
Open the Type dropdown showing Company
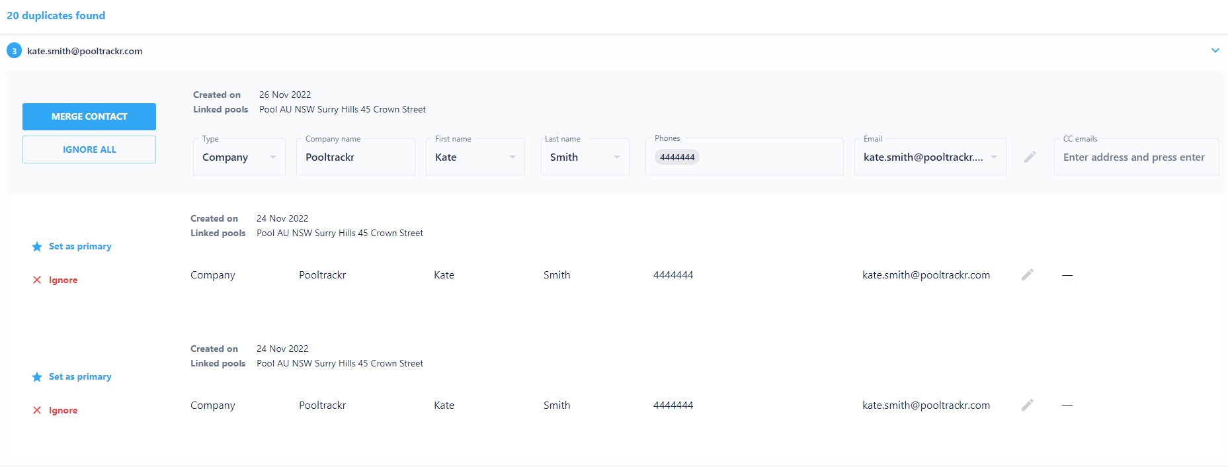(x=239, y=157)
